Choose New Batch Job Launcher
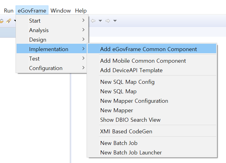 [x=152, y=153]
